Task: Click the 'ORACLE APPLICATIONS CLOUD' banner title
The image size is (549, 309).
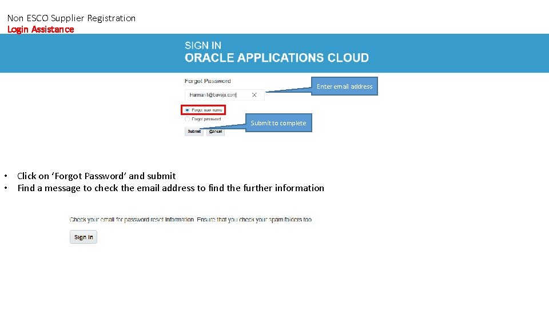Action: pyautogui.click(x=277, y=58)
